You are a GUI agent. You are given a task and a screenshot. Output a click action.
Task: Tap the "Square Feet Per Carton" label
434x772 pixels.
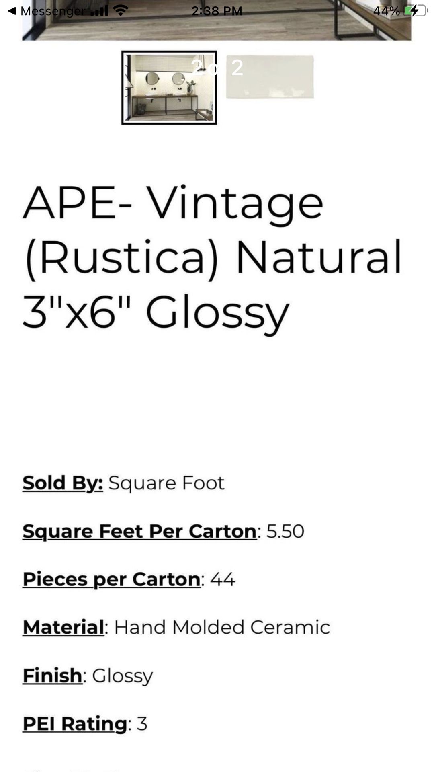coord(139,531)
